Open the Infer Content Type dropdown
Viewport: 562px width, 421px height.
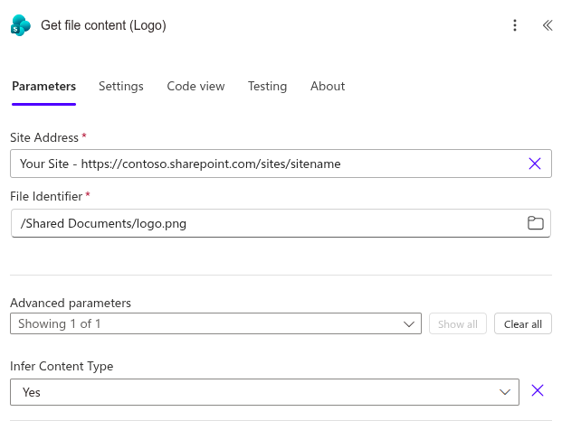(264, 392)
